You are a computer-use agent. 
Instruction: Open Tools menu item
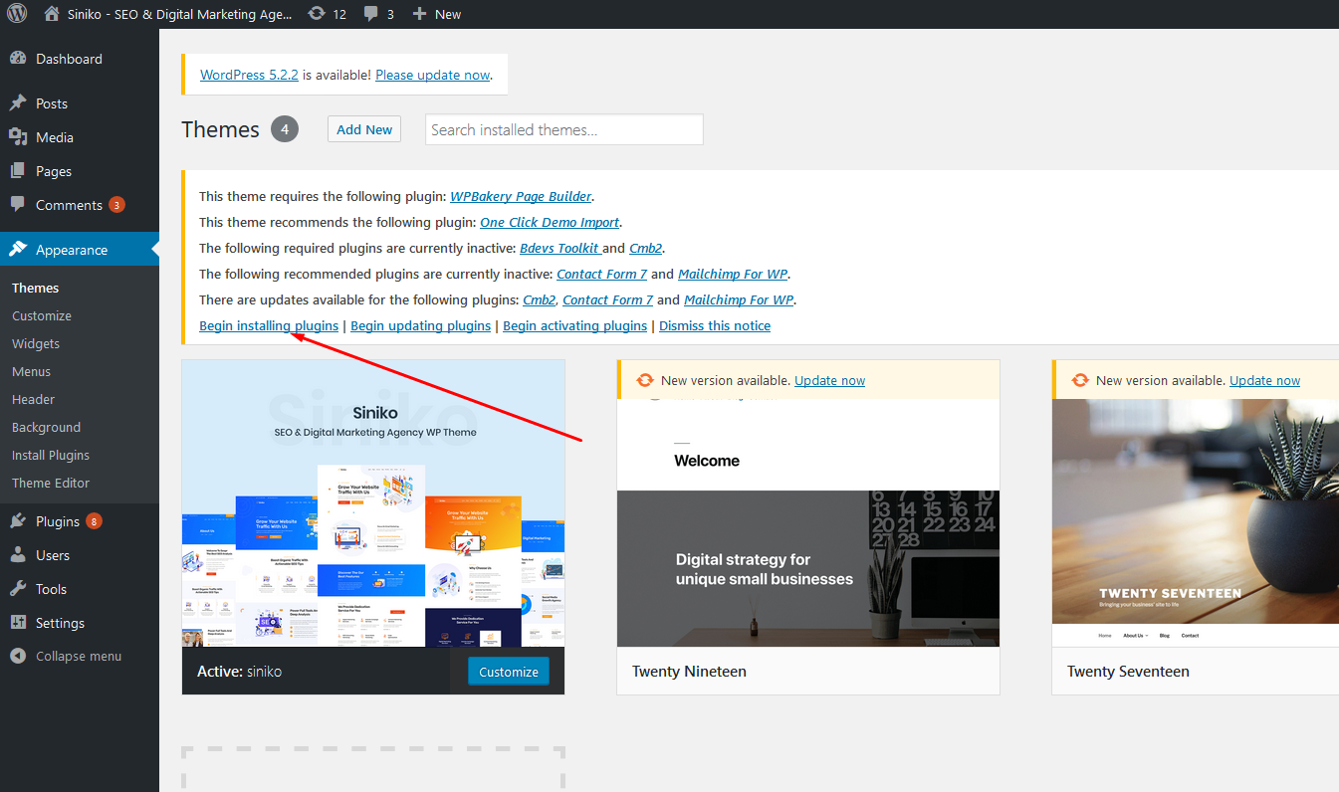coord(80,589)
